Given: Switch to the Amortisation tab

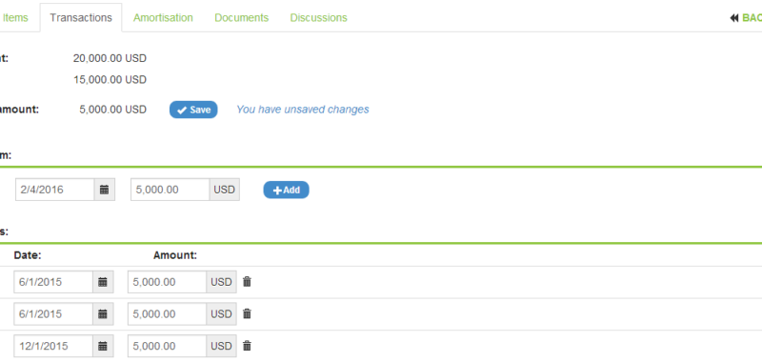Looking at the screenshot, I should tap(163, 18).
